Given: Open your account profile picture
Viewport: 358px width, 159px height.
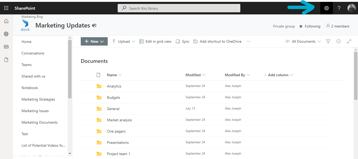Looking at the screenshot, I should 351,8.
